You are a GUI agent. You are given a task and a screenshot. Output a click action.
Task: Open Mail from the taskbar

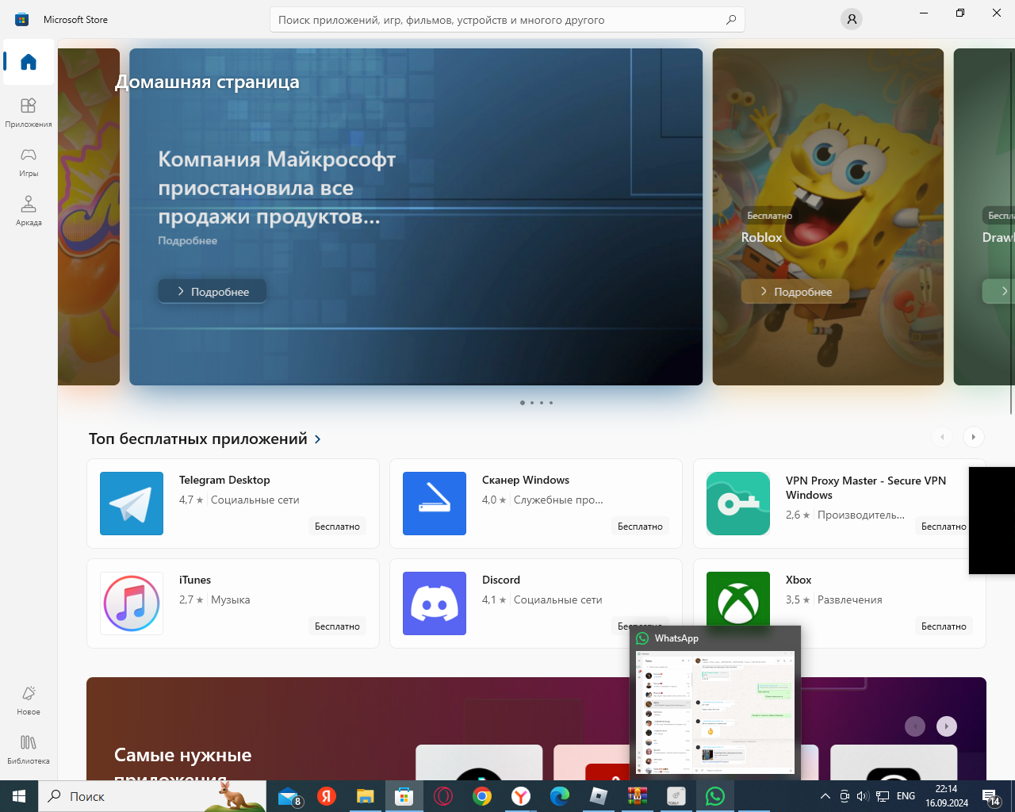288,796
